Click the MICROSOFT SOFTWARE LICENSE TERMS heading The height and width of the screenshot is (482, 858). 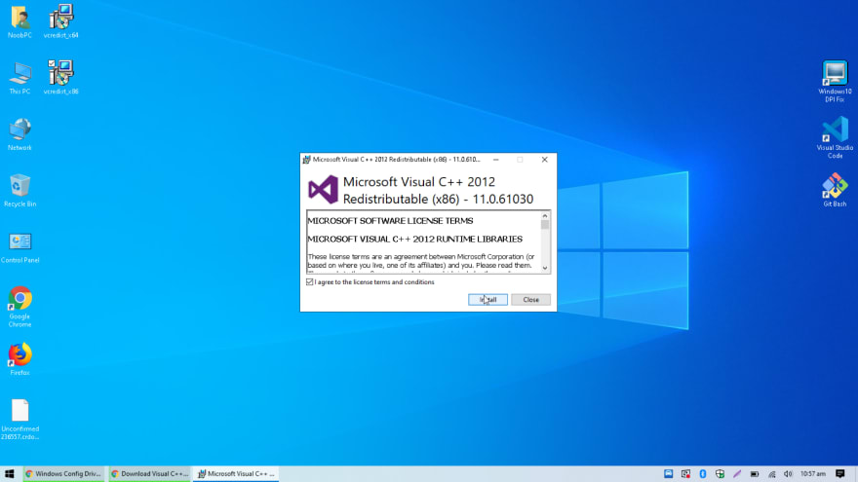click(390, 221)
